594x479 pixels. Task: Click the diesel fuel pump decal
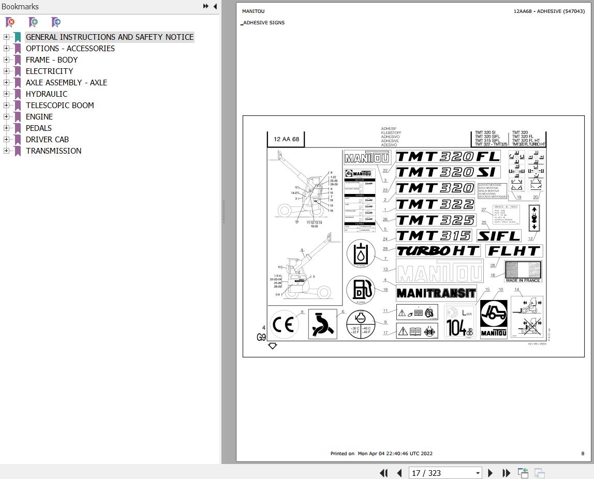(x=360, y=290)
